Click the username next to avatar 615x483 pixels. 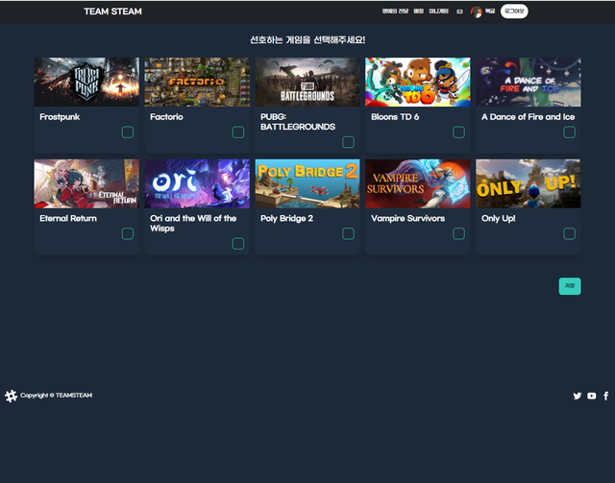pyautogui.click(x=490, y=12)
